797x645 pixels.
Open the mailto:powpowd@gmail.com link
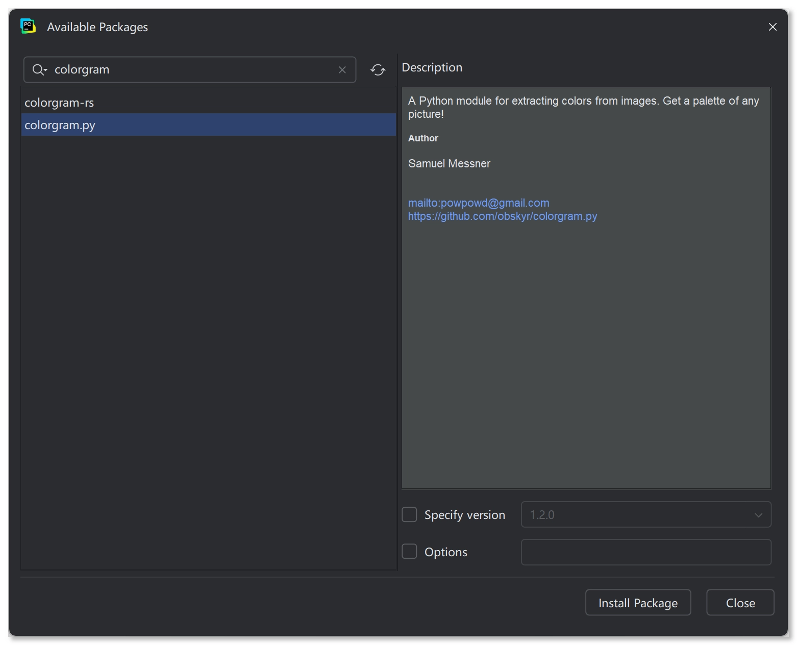(x=479, y=203)
